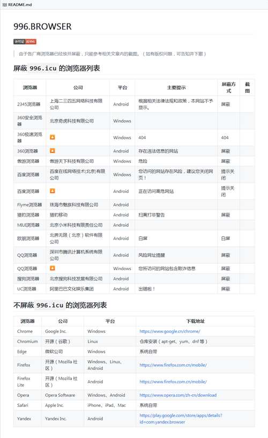
Task: Open the firefox.com.cn link in Firefox Lite row
Action: click(x=173, y=382)
